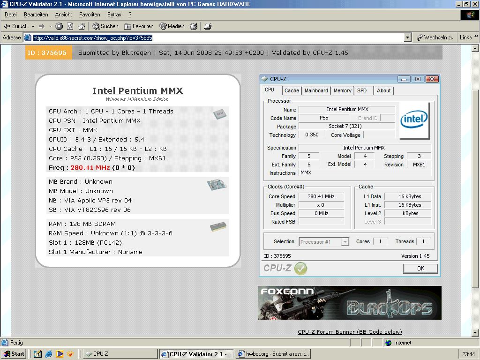The width and height of the screenshot is (480, 360).
Task: Click the first quick launch notepad icon
Action: coord(37,354)
